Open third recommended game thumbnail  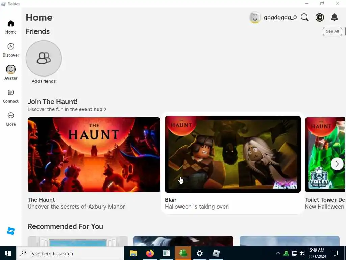pyautogui.click(x=290, y=241)
